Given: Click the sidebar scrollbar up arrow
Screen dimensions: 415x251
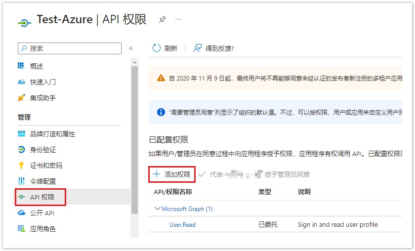Looking at the screenshot, I should 134,62.
